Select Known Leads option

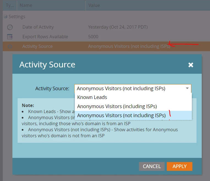click(133, 97)
